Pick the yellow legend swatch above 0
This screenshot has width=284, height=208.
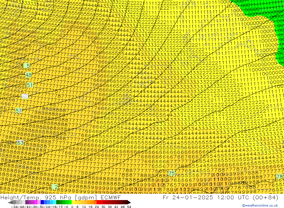pyautogui.click(x=73, y=202)
